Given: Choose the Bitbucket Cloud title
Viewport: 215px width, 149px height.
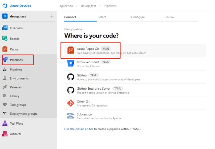Looking at the screenshot, I should tap(88, 62).
